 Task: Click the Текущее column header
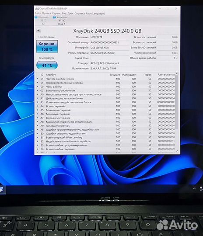pyautogui.click(x=115, y=75)
